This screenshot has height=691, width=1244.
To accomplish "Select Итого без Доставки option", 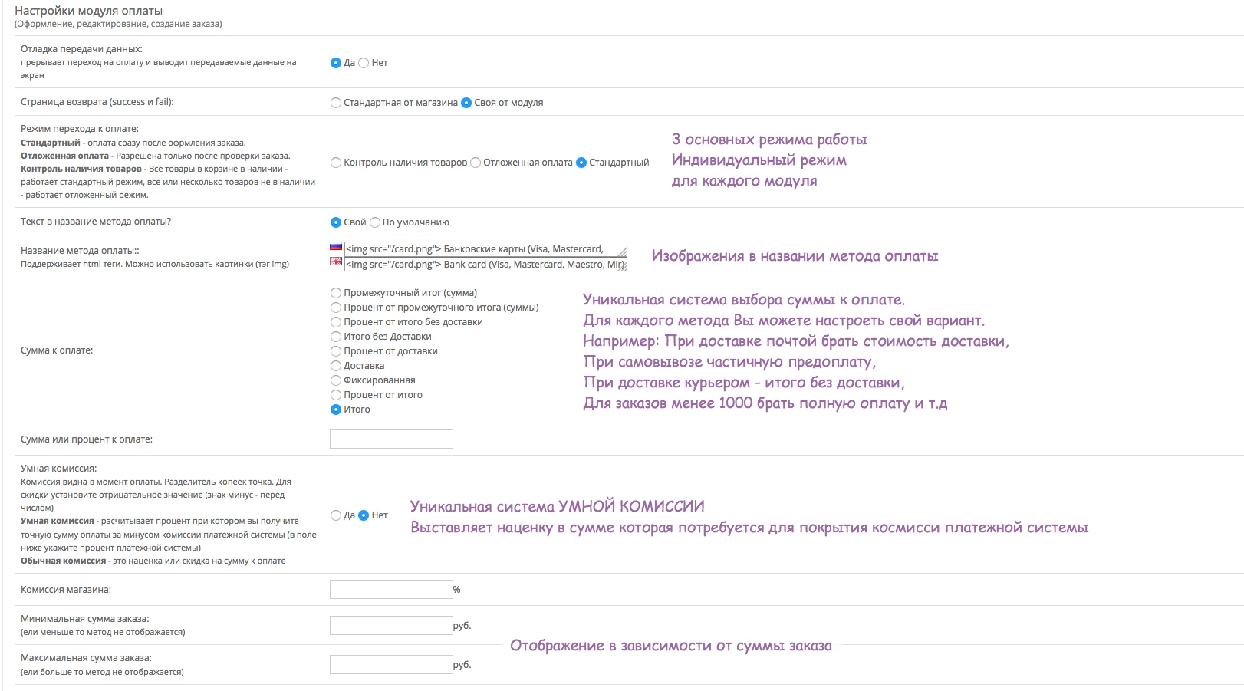I will [x=335, y=337].
